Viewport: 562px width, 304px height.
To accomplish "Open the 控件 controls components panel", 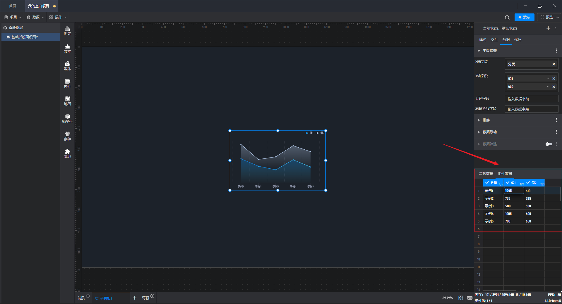I will (x=67, y=83).
